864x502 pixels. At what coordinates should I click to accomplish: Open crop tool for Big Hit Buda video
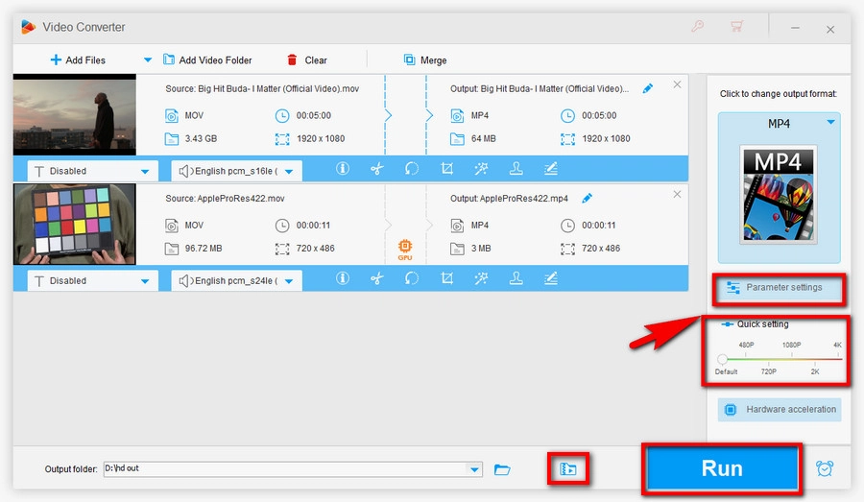click(446, 169)
